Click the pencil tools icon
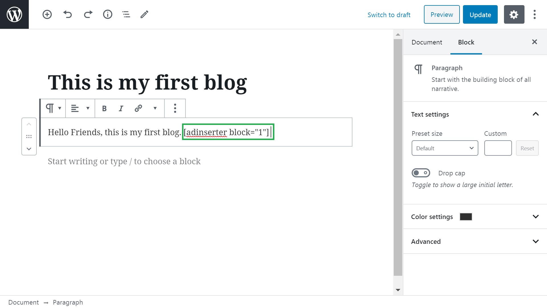This screenshot has height=308, width=547. pyautogui.click(x=144, y=14)
